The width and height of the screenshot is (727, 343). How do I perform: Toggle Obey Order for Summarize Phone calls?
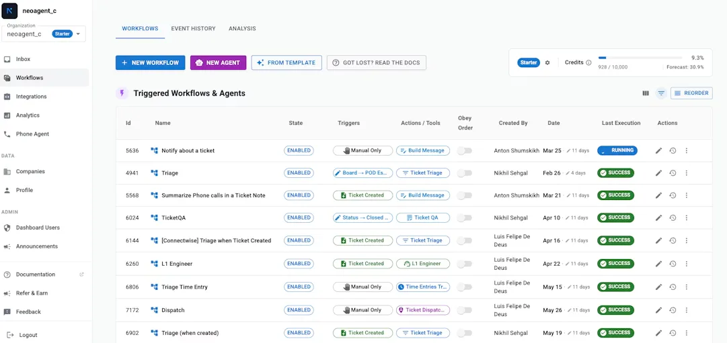pyautogui.click(x=464, y=195)
